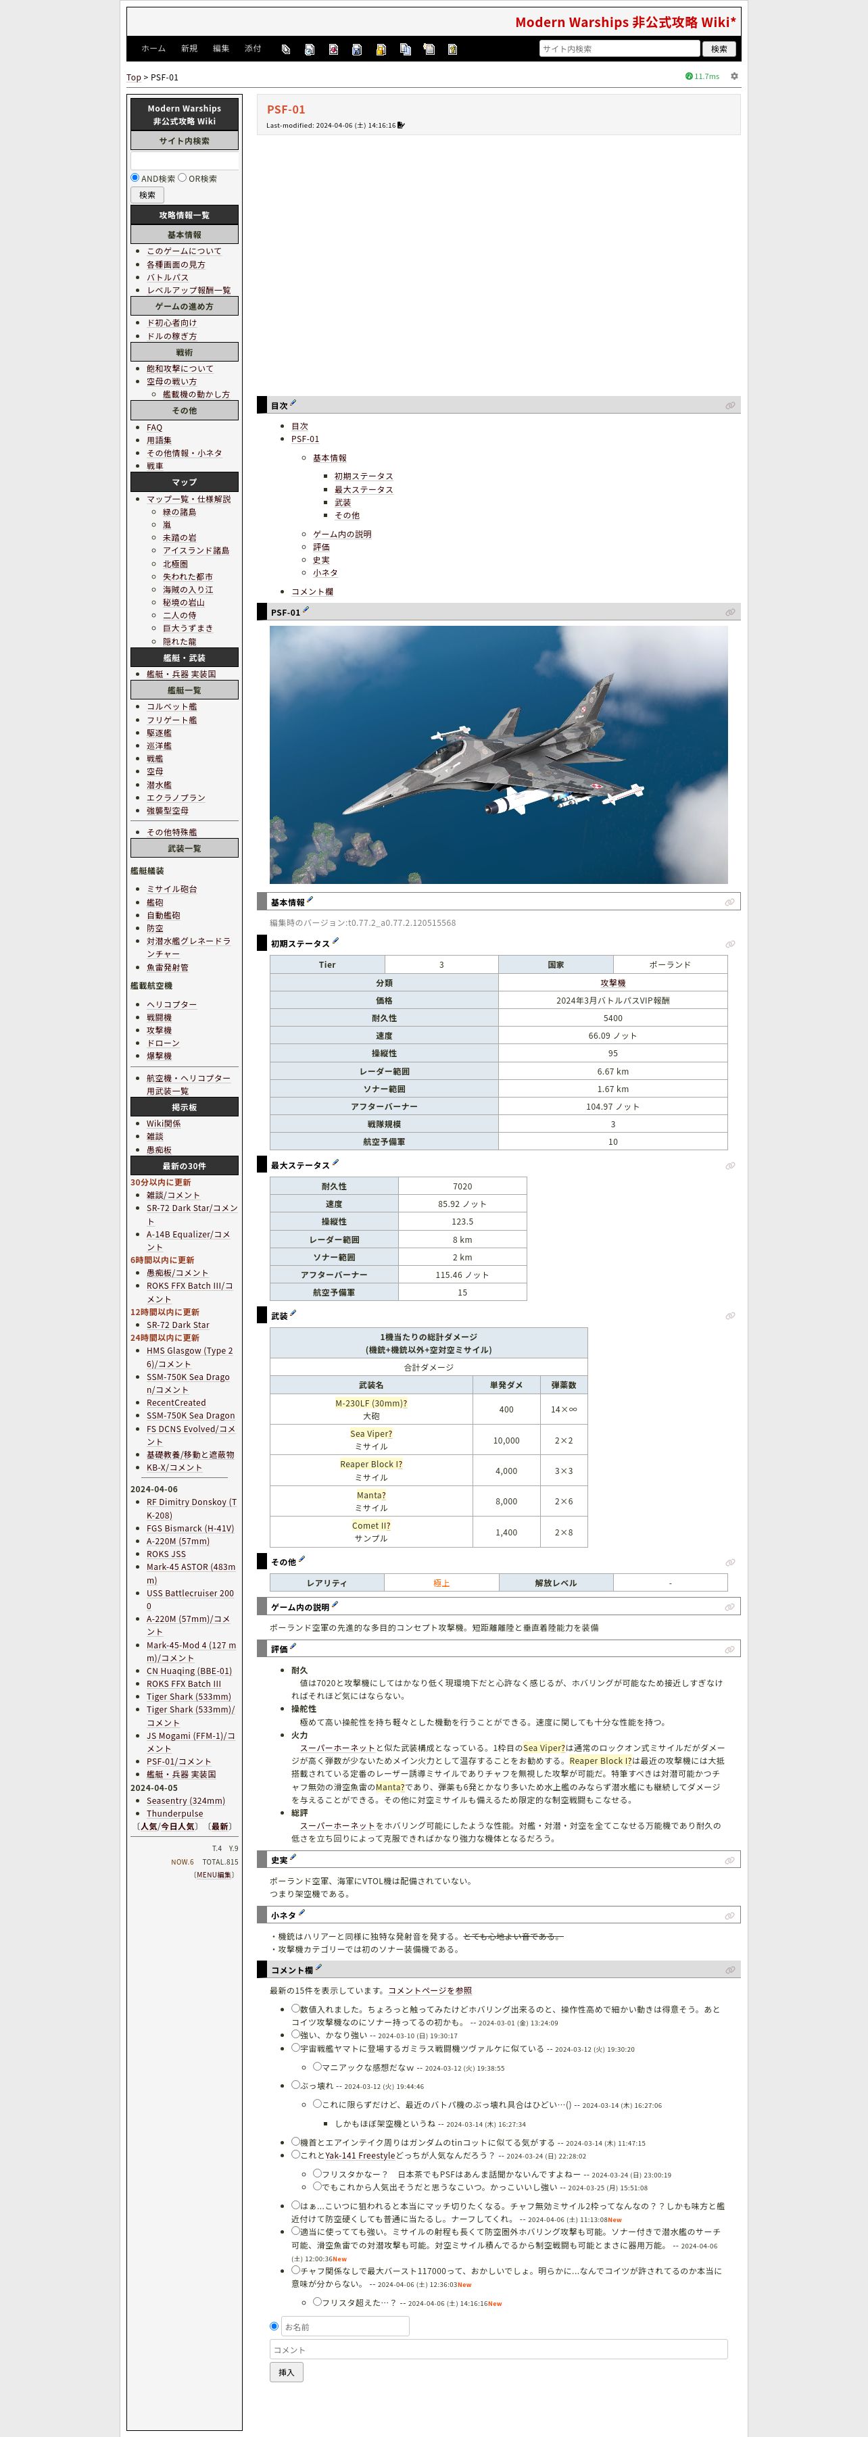Edit the 史実 section via pencil icon
Viewport: 868px width, 2437px height.
click(x=293, y=1858)
